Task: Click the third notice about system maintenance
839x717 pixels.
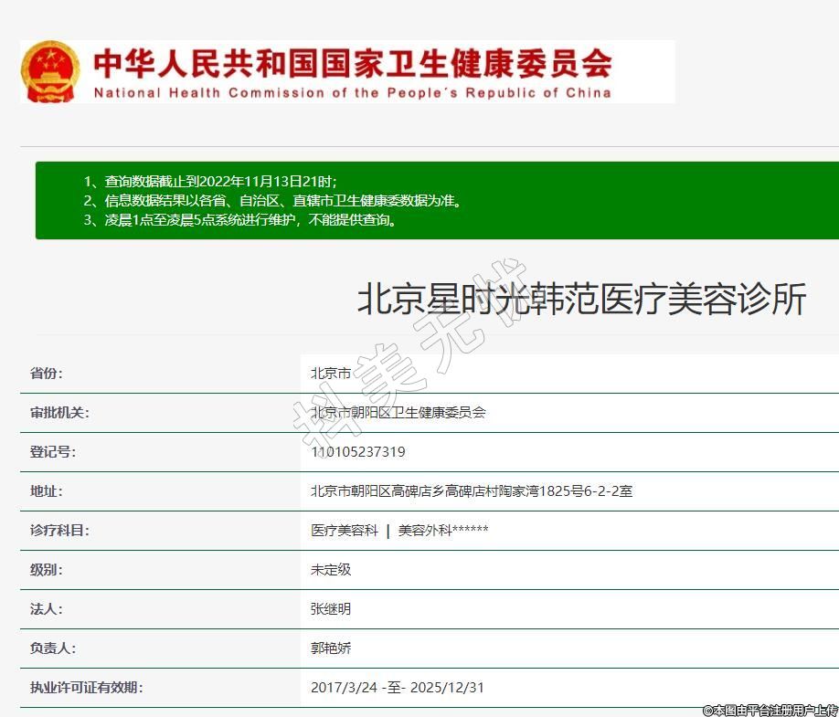Action: (x=241, y=220)
